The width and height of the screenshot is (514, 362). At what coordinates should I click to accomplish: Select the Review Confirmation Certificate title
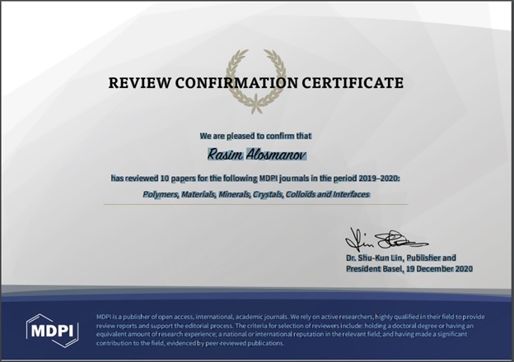(x=256, y=83)
